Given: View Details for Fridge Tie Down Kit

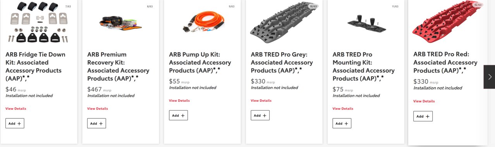Looking at the screenshot, I should click(x=16, y=109).
